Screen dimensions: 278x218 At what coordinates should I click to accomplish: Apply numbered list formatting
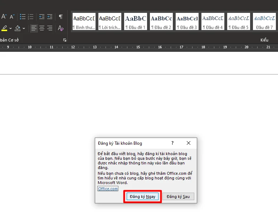click(x=31, y=17)
